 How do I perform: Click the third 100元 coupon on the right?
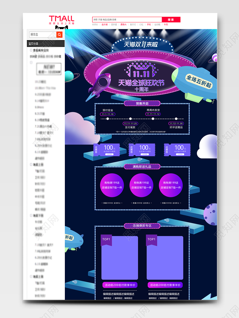click(x=177, y=149)
